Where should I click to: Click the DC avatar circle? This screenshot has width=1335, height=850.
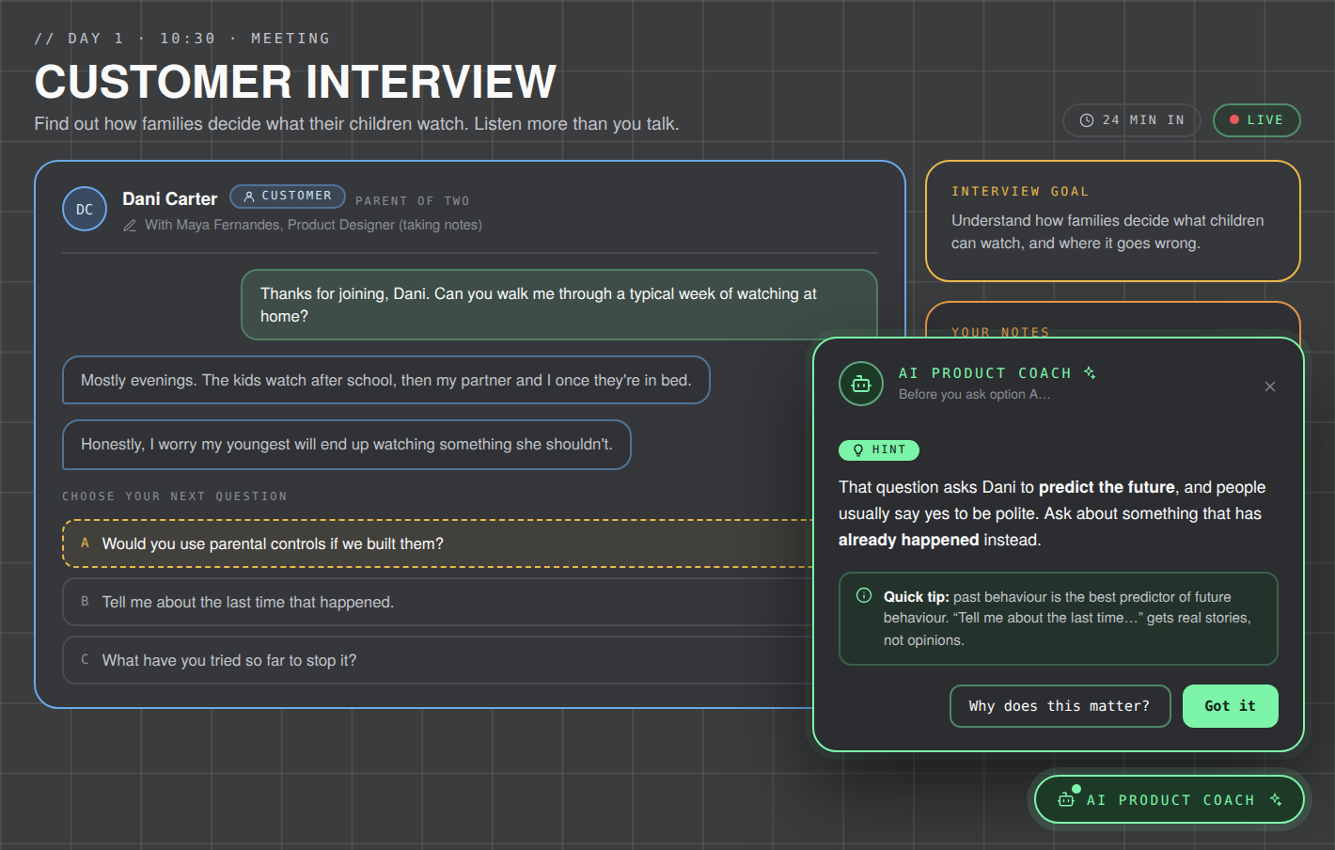pos(85,209)
